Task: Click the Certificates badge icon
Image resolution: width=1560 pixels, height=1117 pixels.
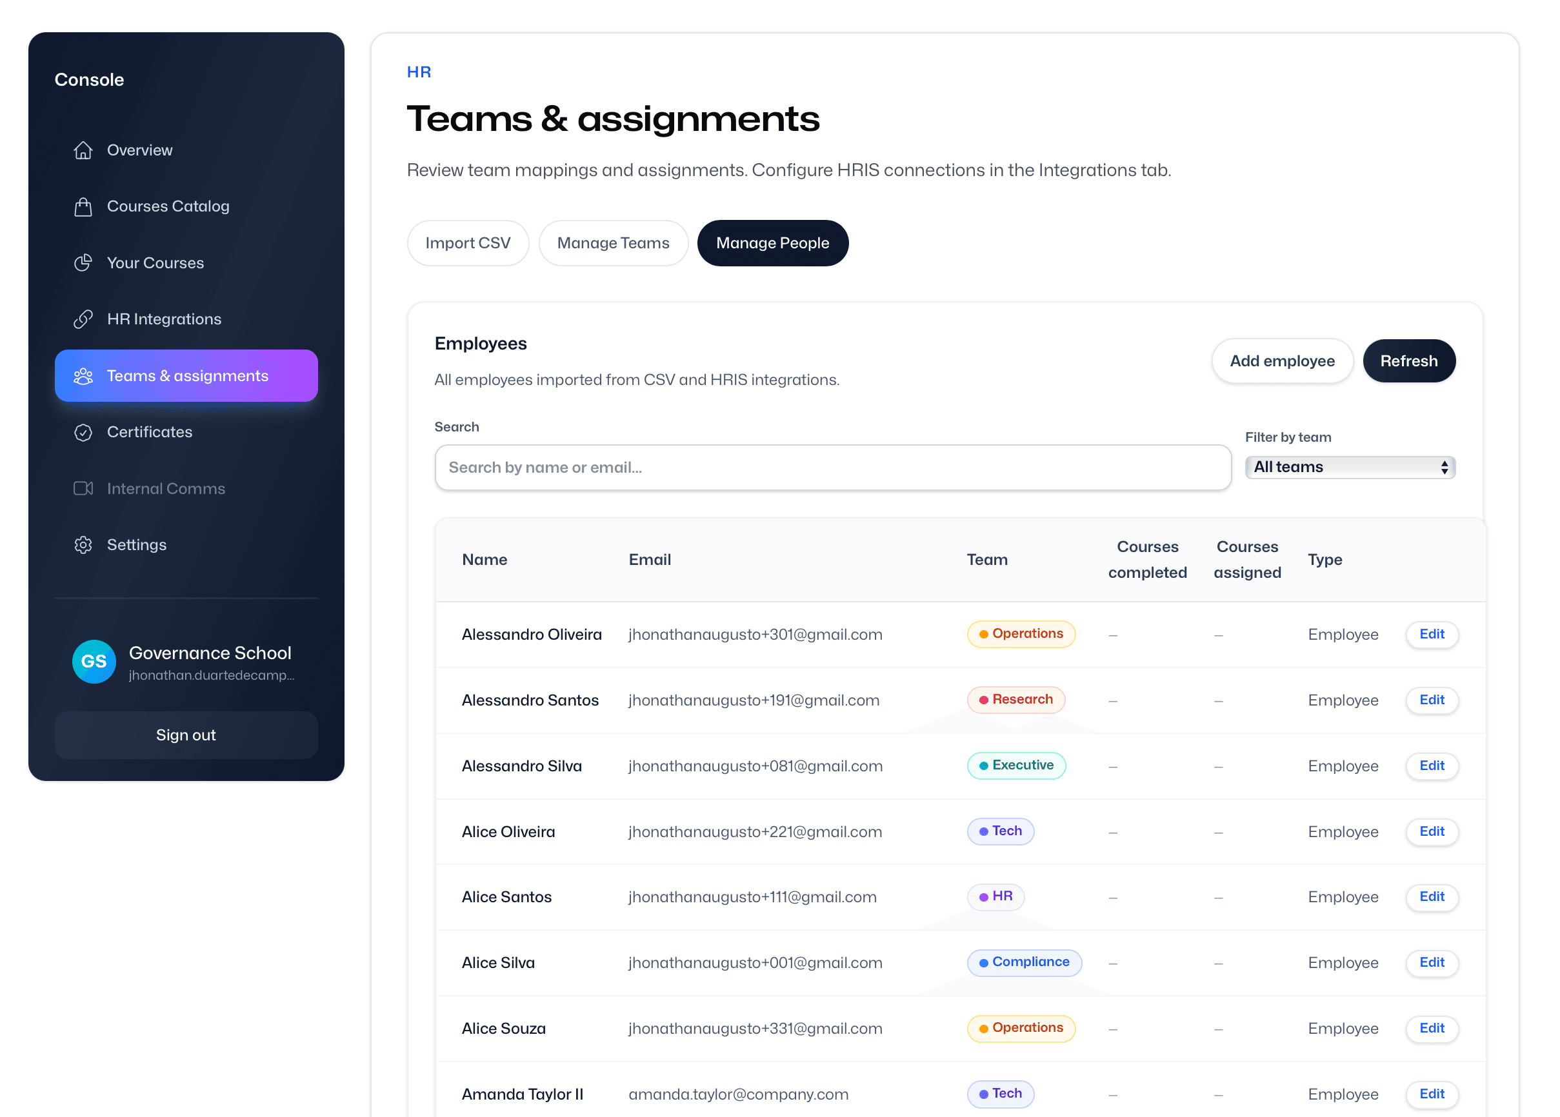Action: click(x=83, y=432)
